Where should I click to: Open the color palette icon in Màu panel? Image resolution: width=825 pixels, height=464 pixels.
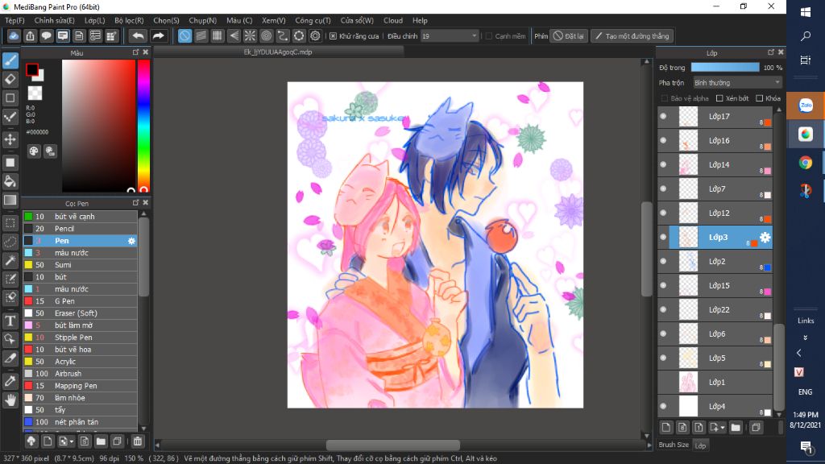(x=34, y=151)
